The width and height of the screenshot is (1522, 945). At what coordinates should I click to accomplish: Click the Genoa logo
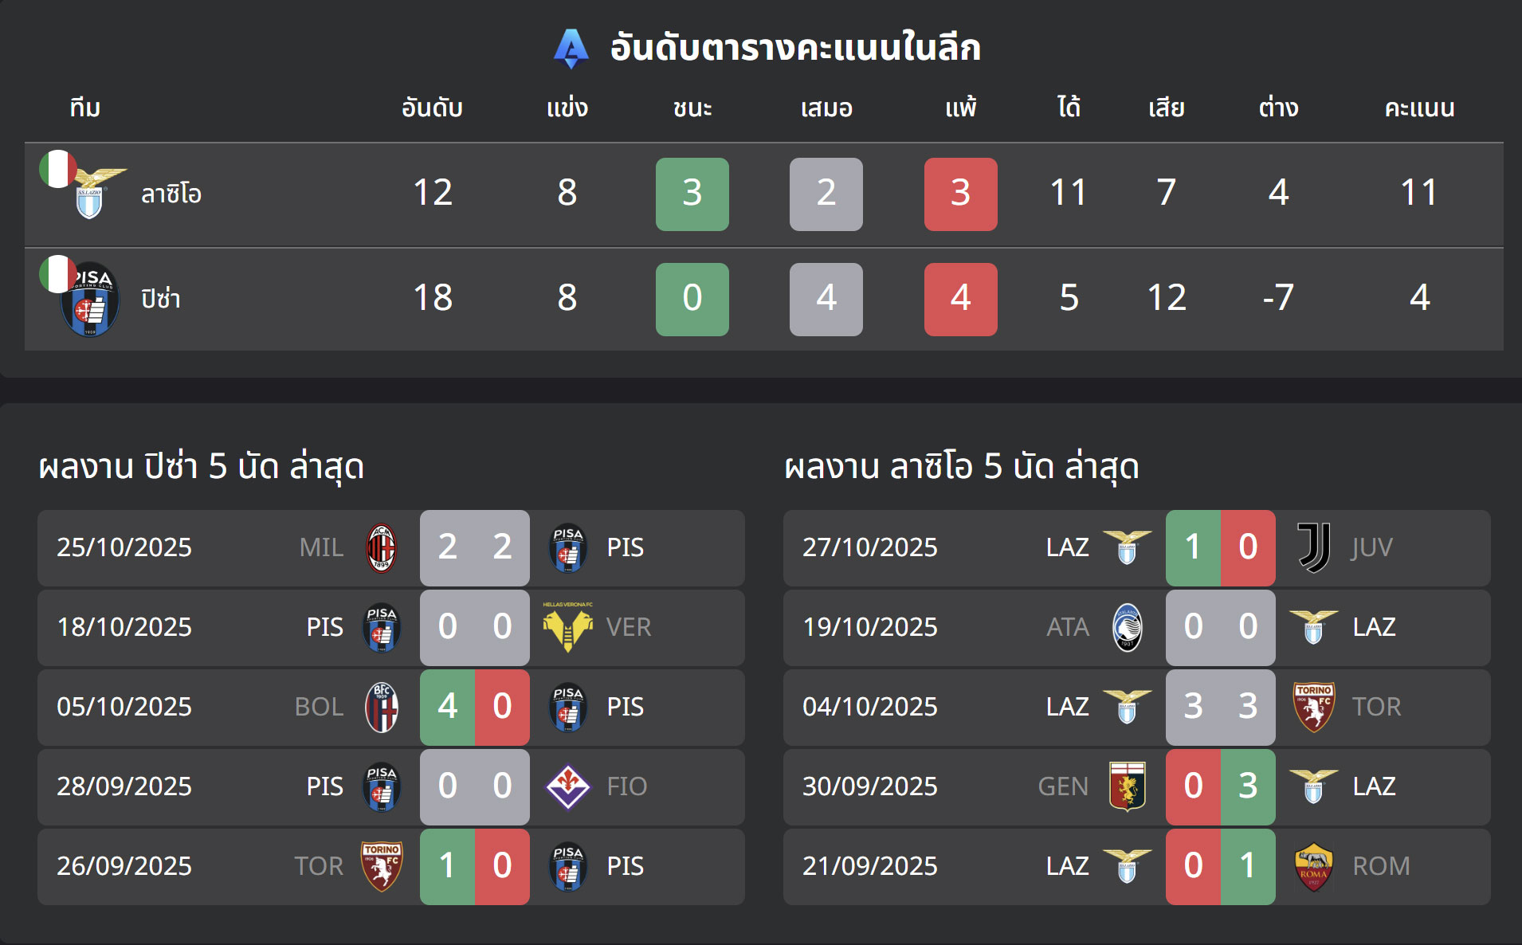1127,786
